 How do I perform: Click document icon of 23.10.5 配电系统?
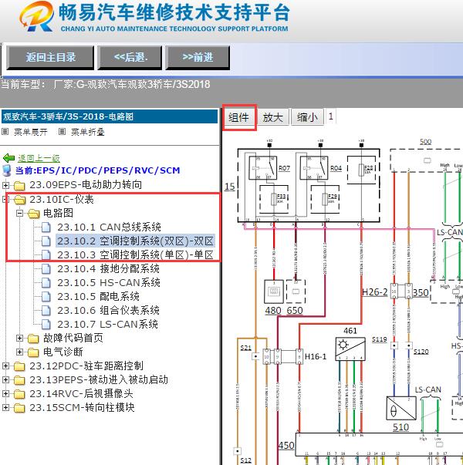pyautogui.click(x=46, y=297)
